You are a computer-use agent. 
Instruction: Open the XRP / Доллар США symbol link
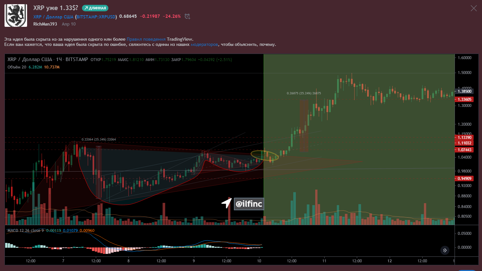(x=53, y=17)
